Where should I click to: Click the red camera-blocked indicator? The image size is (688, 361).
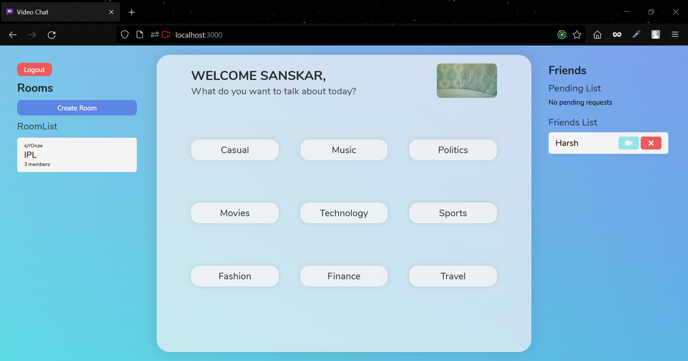(166, 35)
